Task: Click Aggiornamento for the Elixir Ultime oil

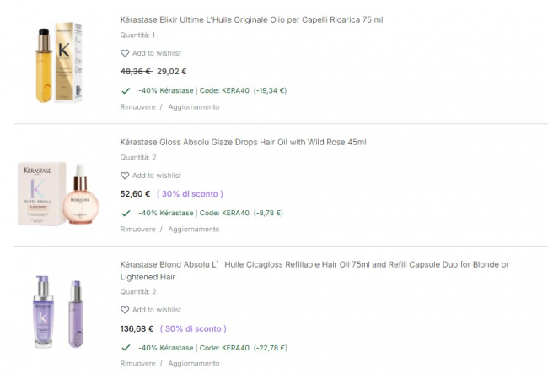Action: [194, 107]
